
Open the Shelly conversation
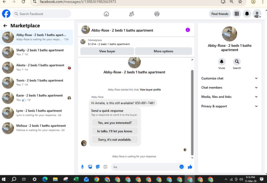pos(36,52)
